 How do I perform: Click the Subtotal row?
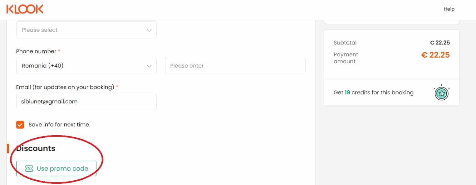pos(392,43)
